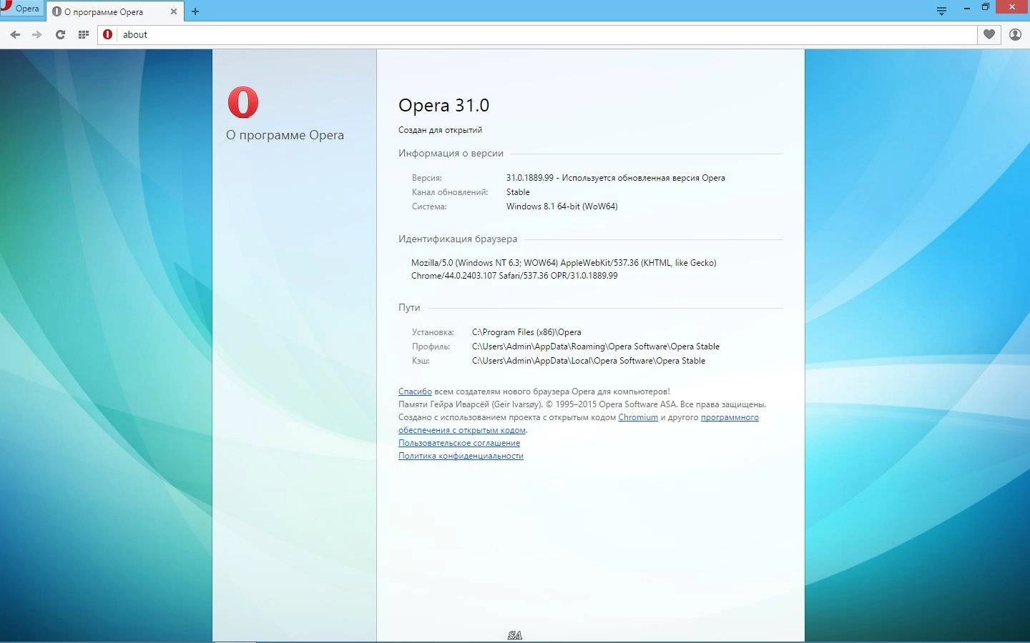This screenshot has width=1030, height=643.
Task: Click the 'Opera 31.0' heading
Action: [443, 105]
